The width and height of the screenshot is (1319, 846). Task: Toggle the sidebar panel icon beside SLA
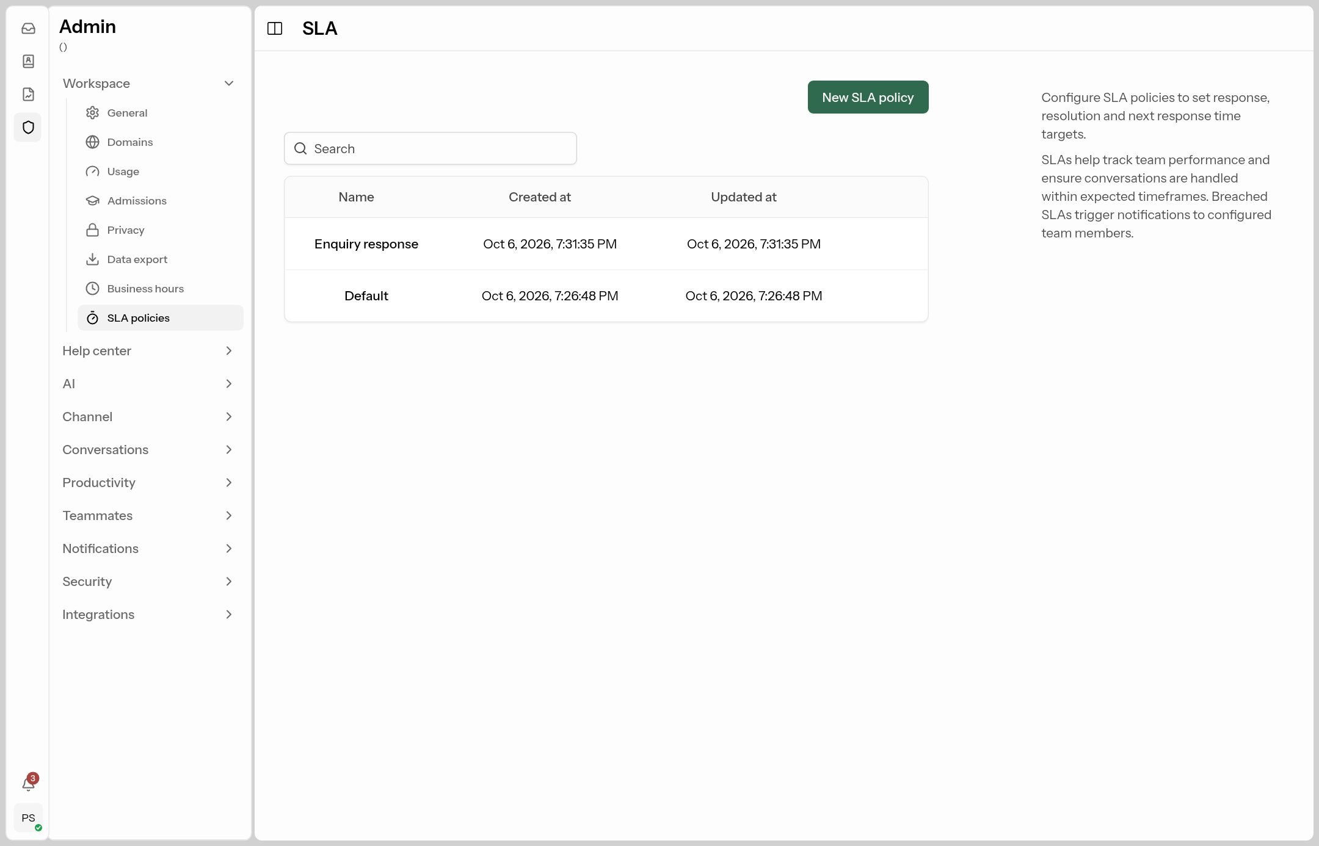(x=275, y=29)
